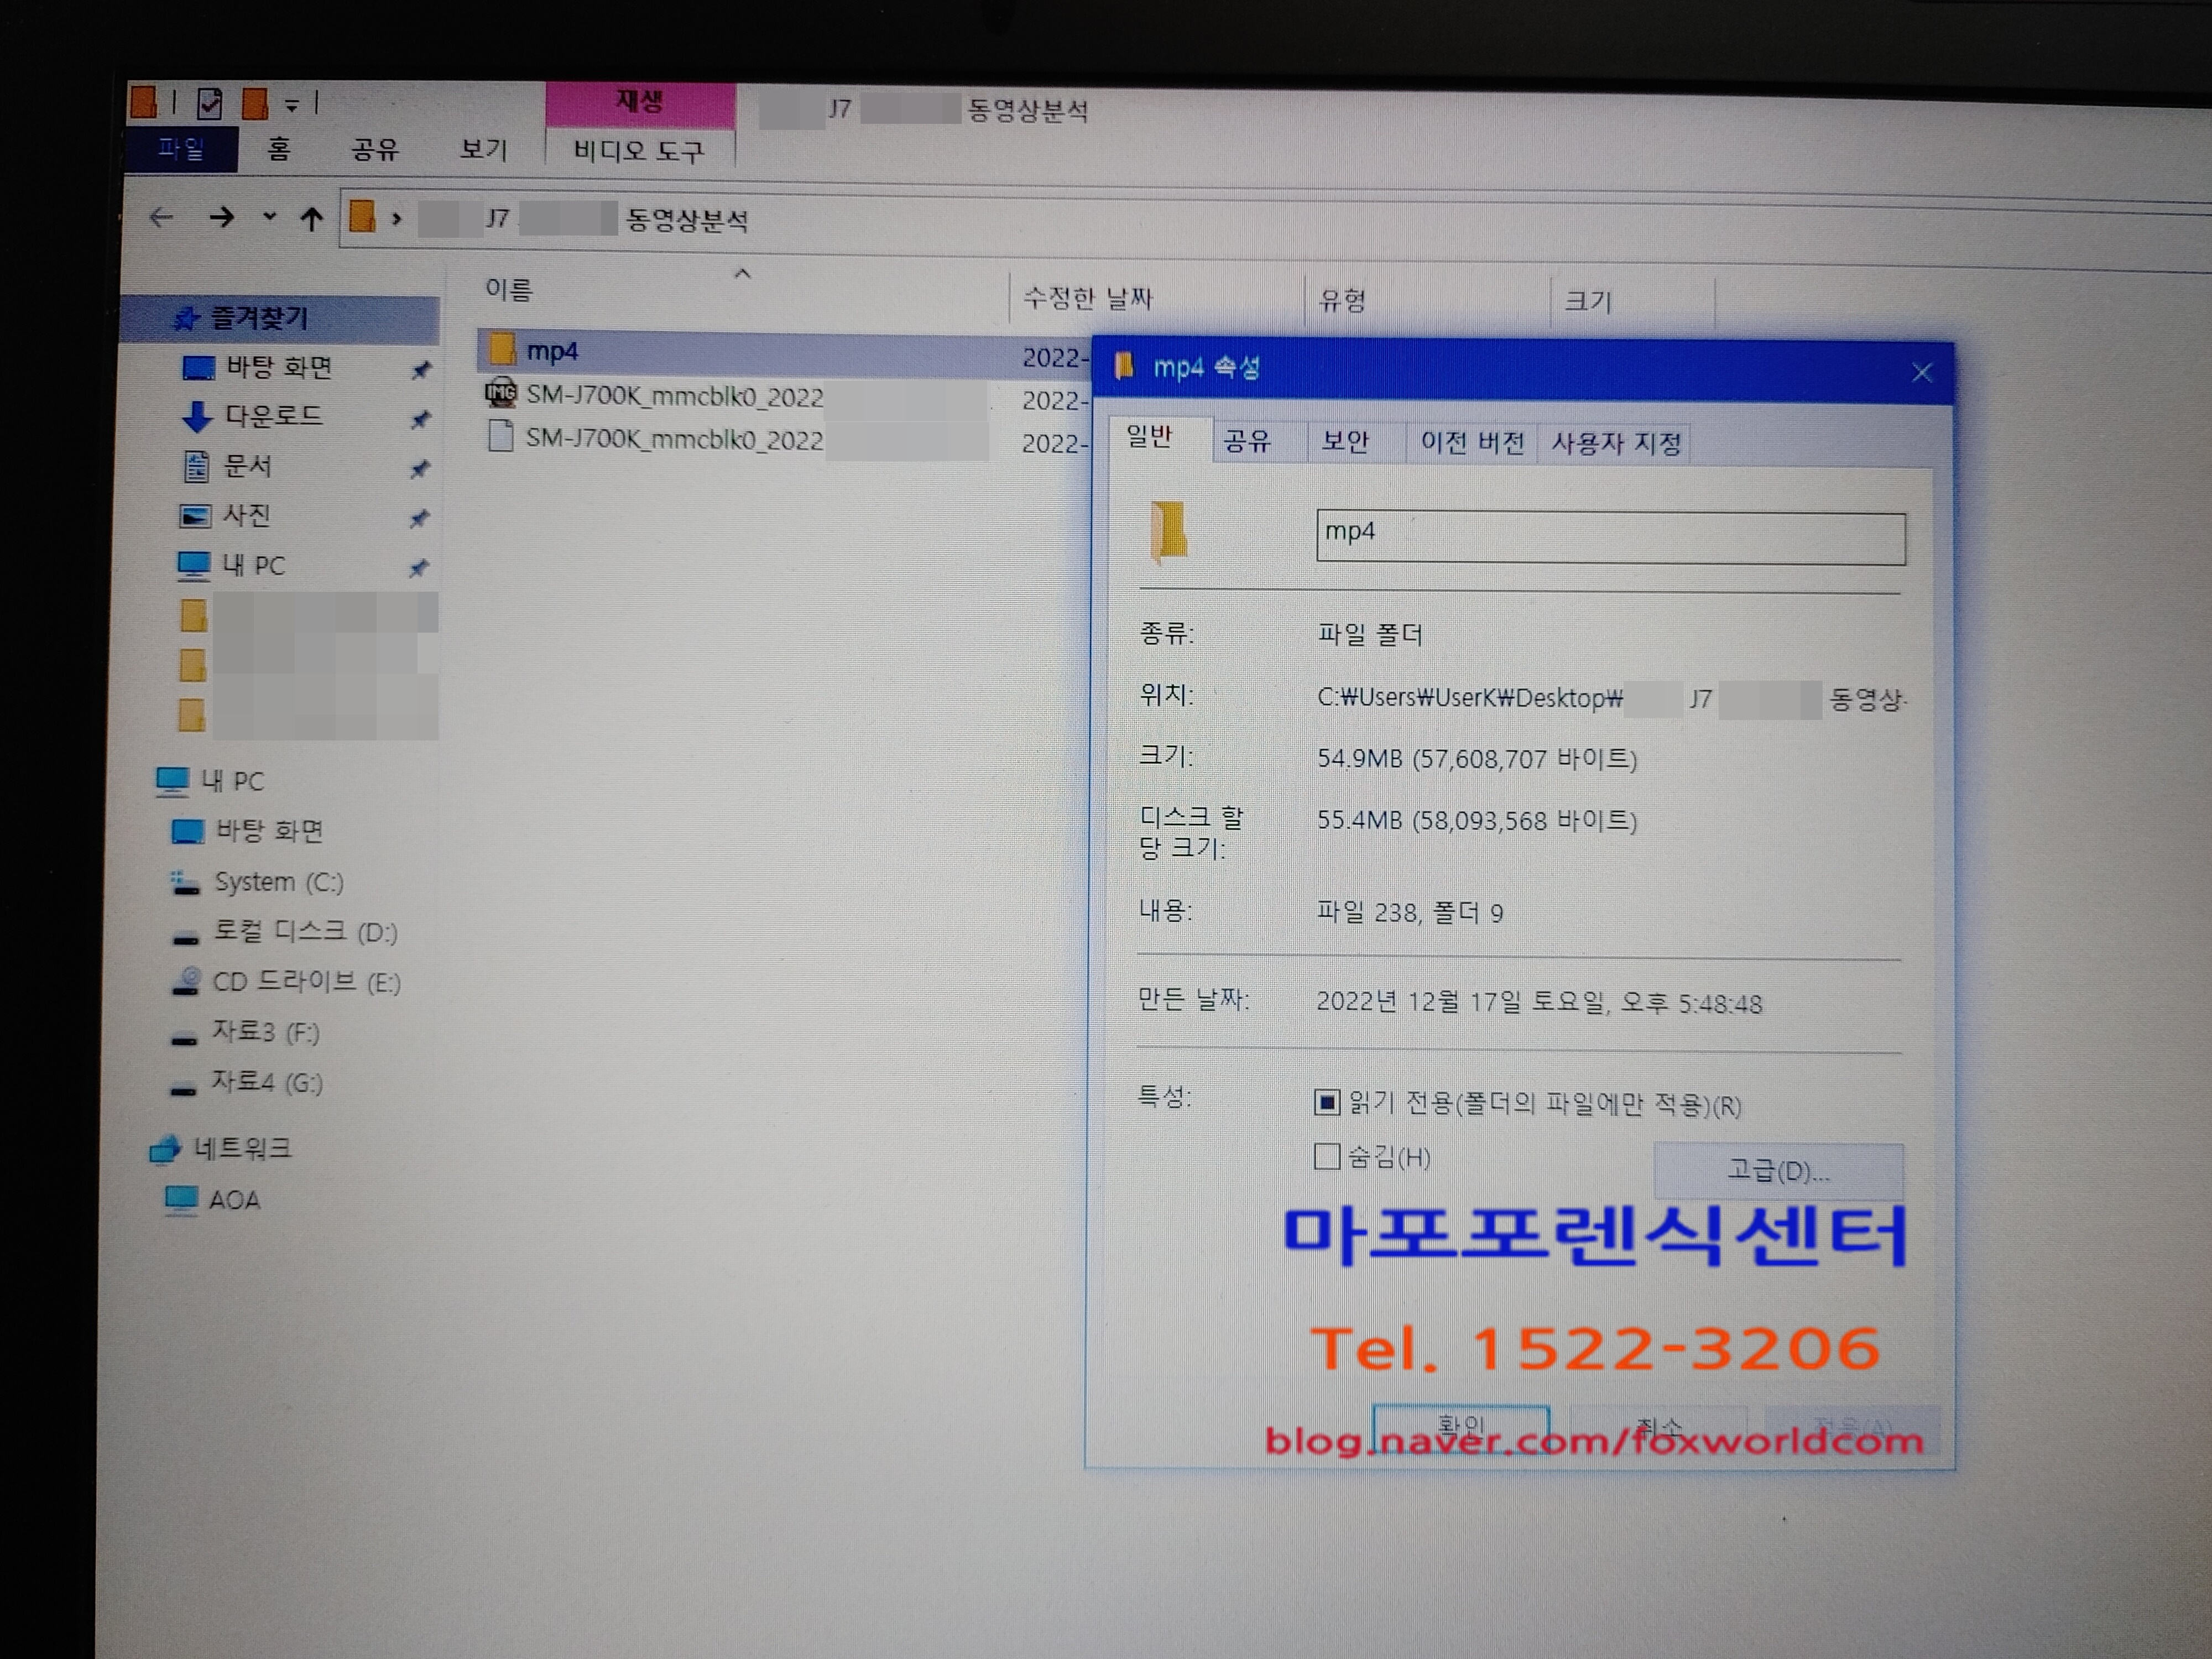Screen dimensions: 2212x1659
Task: Open 로컬 디스크 (D:) drive
Action: (305, 931)
